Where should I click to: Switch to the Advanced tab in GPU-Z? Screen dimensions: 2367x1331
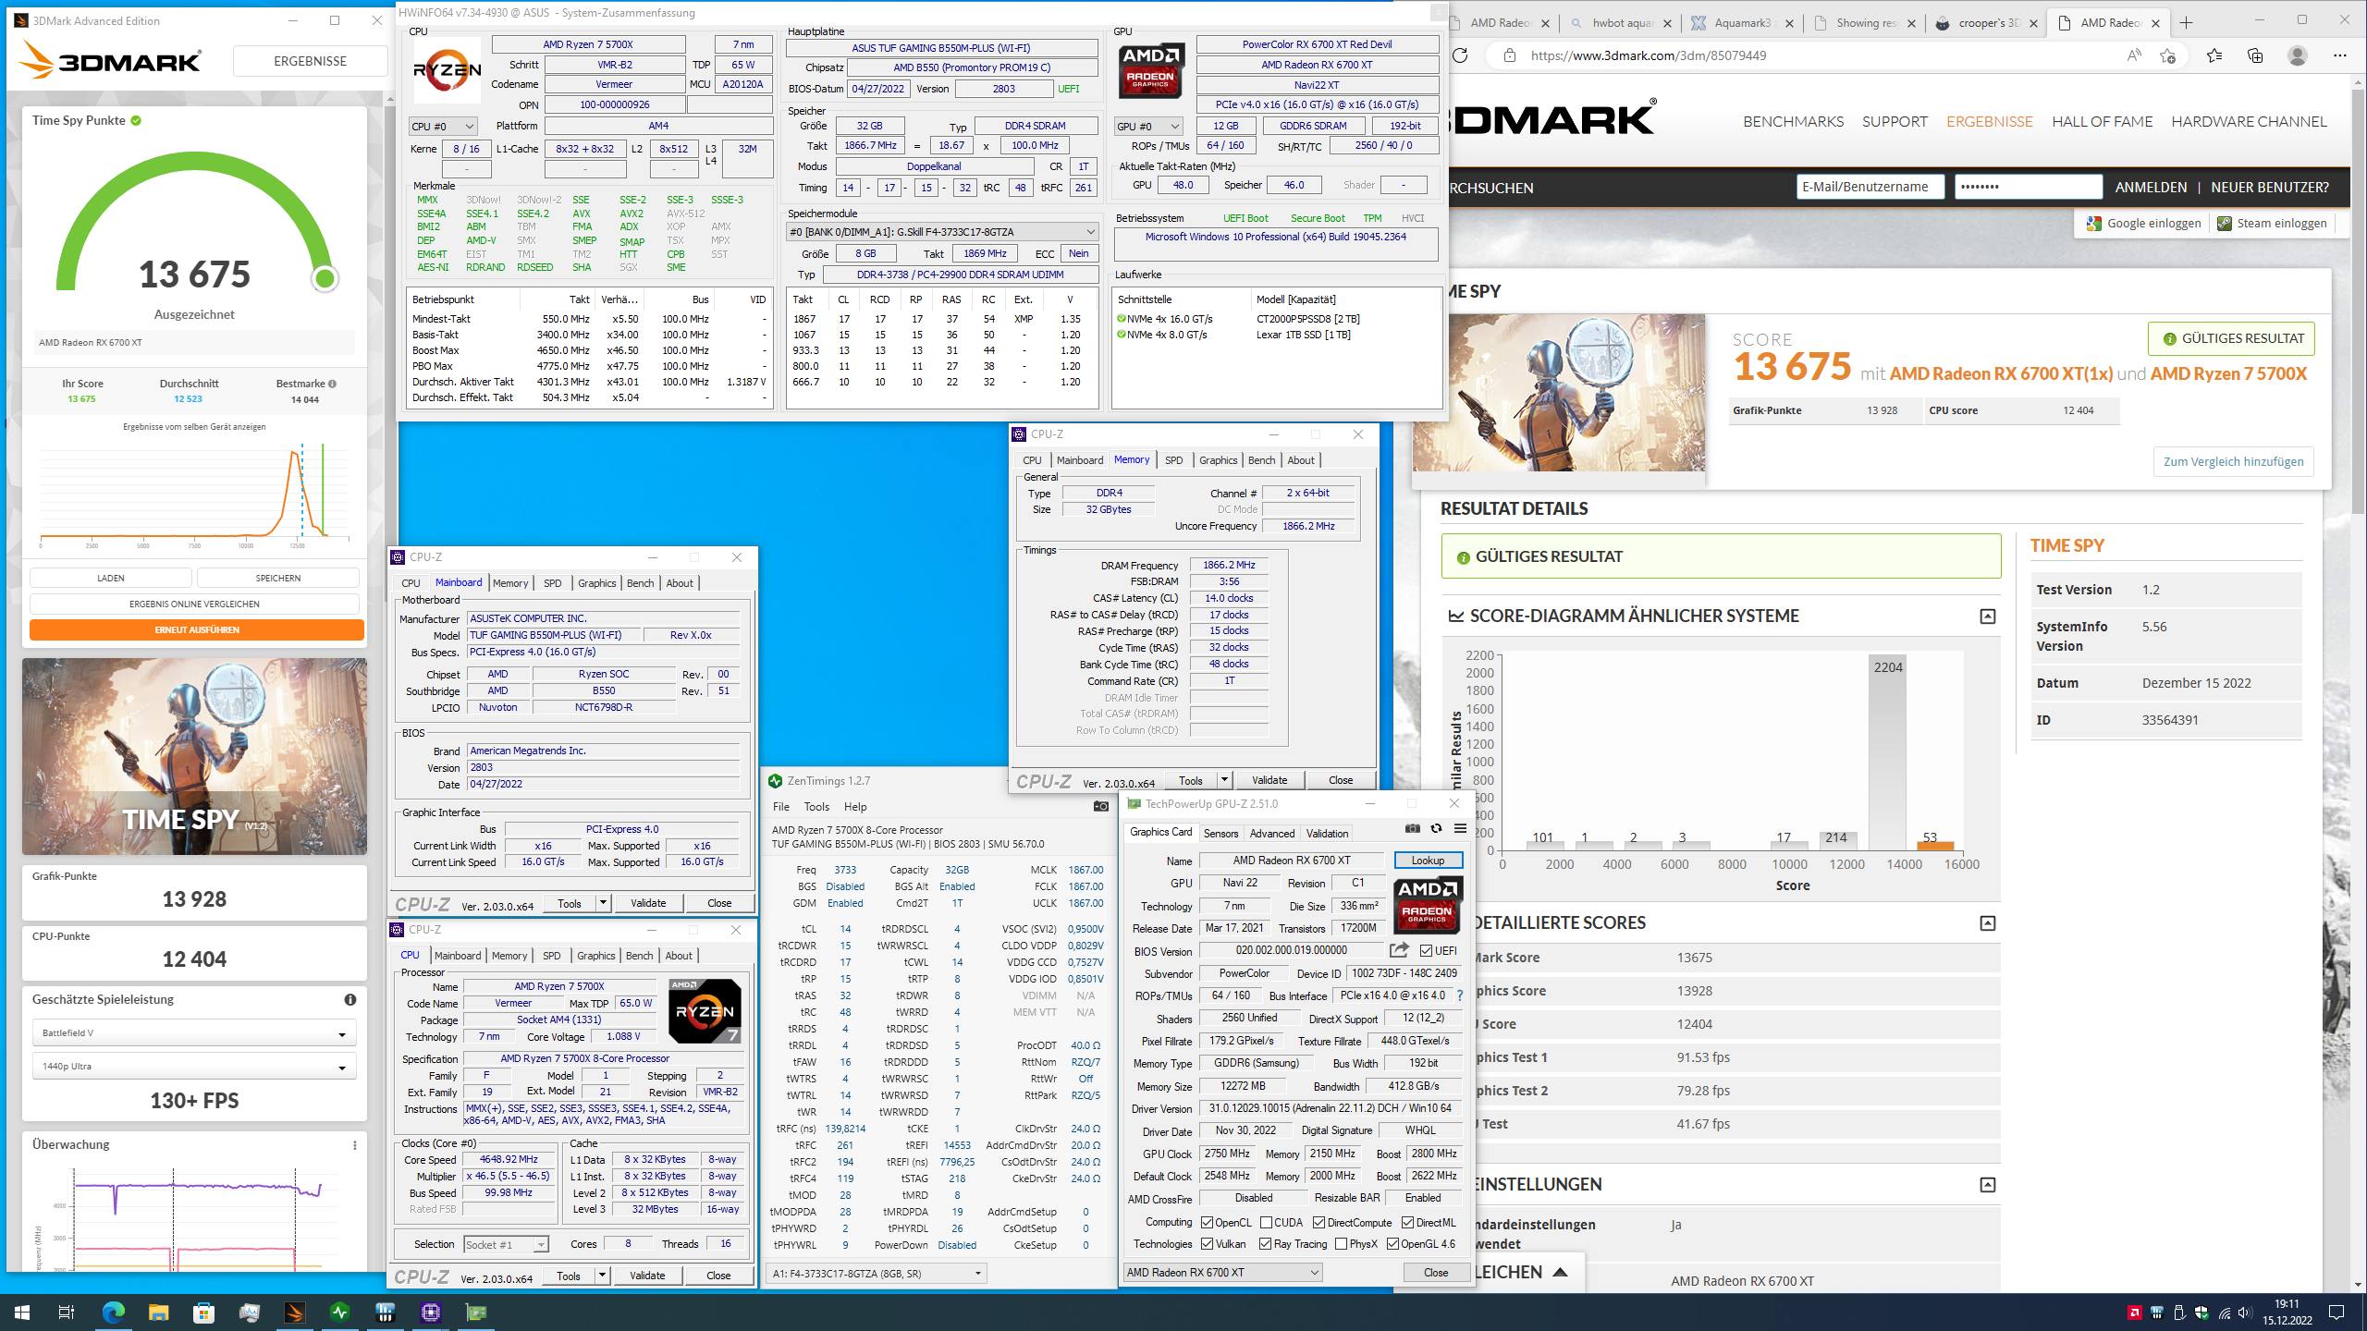point(1271,833)
